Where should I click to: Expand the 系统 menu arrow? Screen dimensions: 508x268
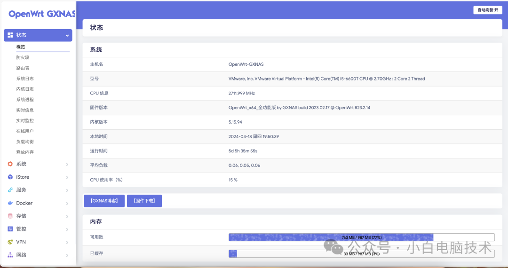pos(67,165)
